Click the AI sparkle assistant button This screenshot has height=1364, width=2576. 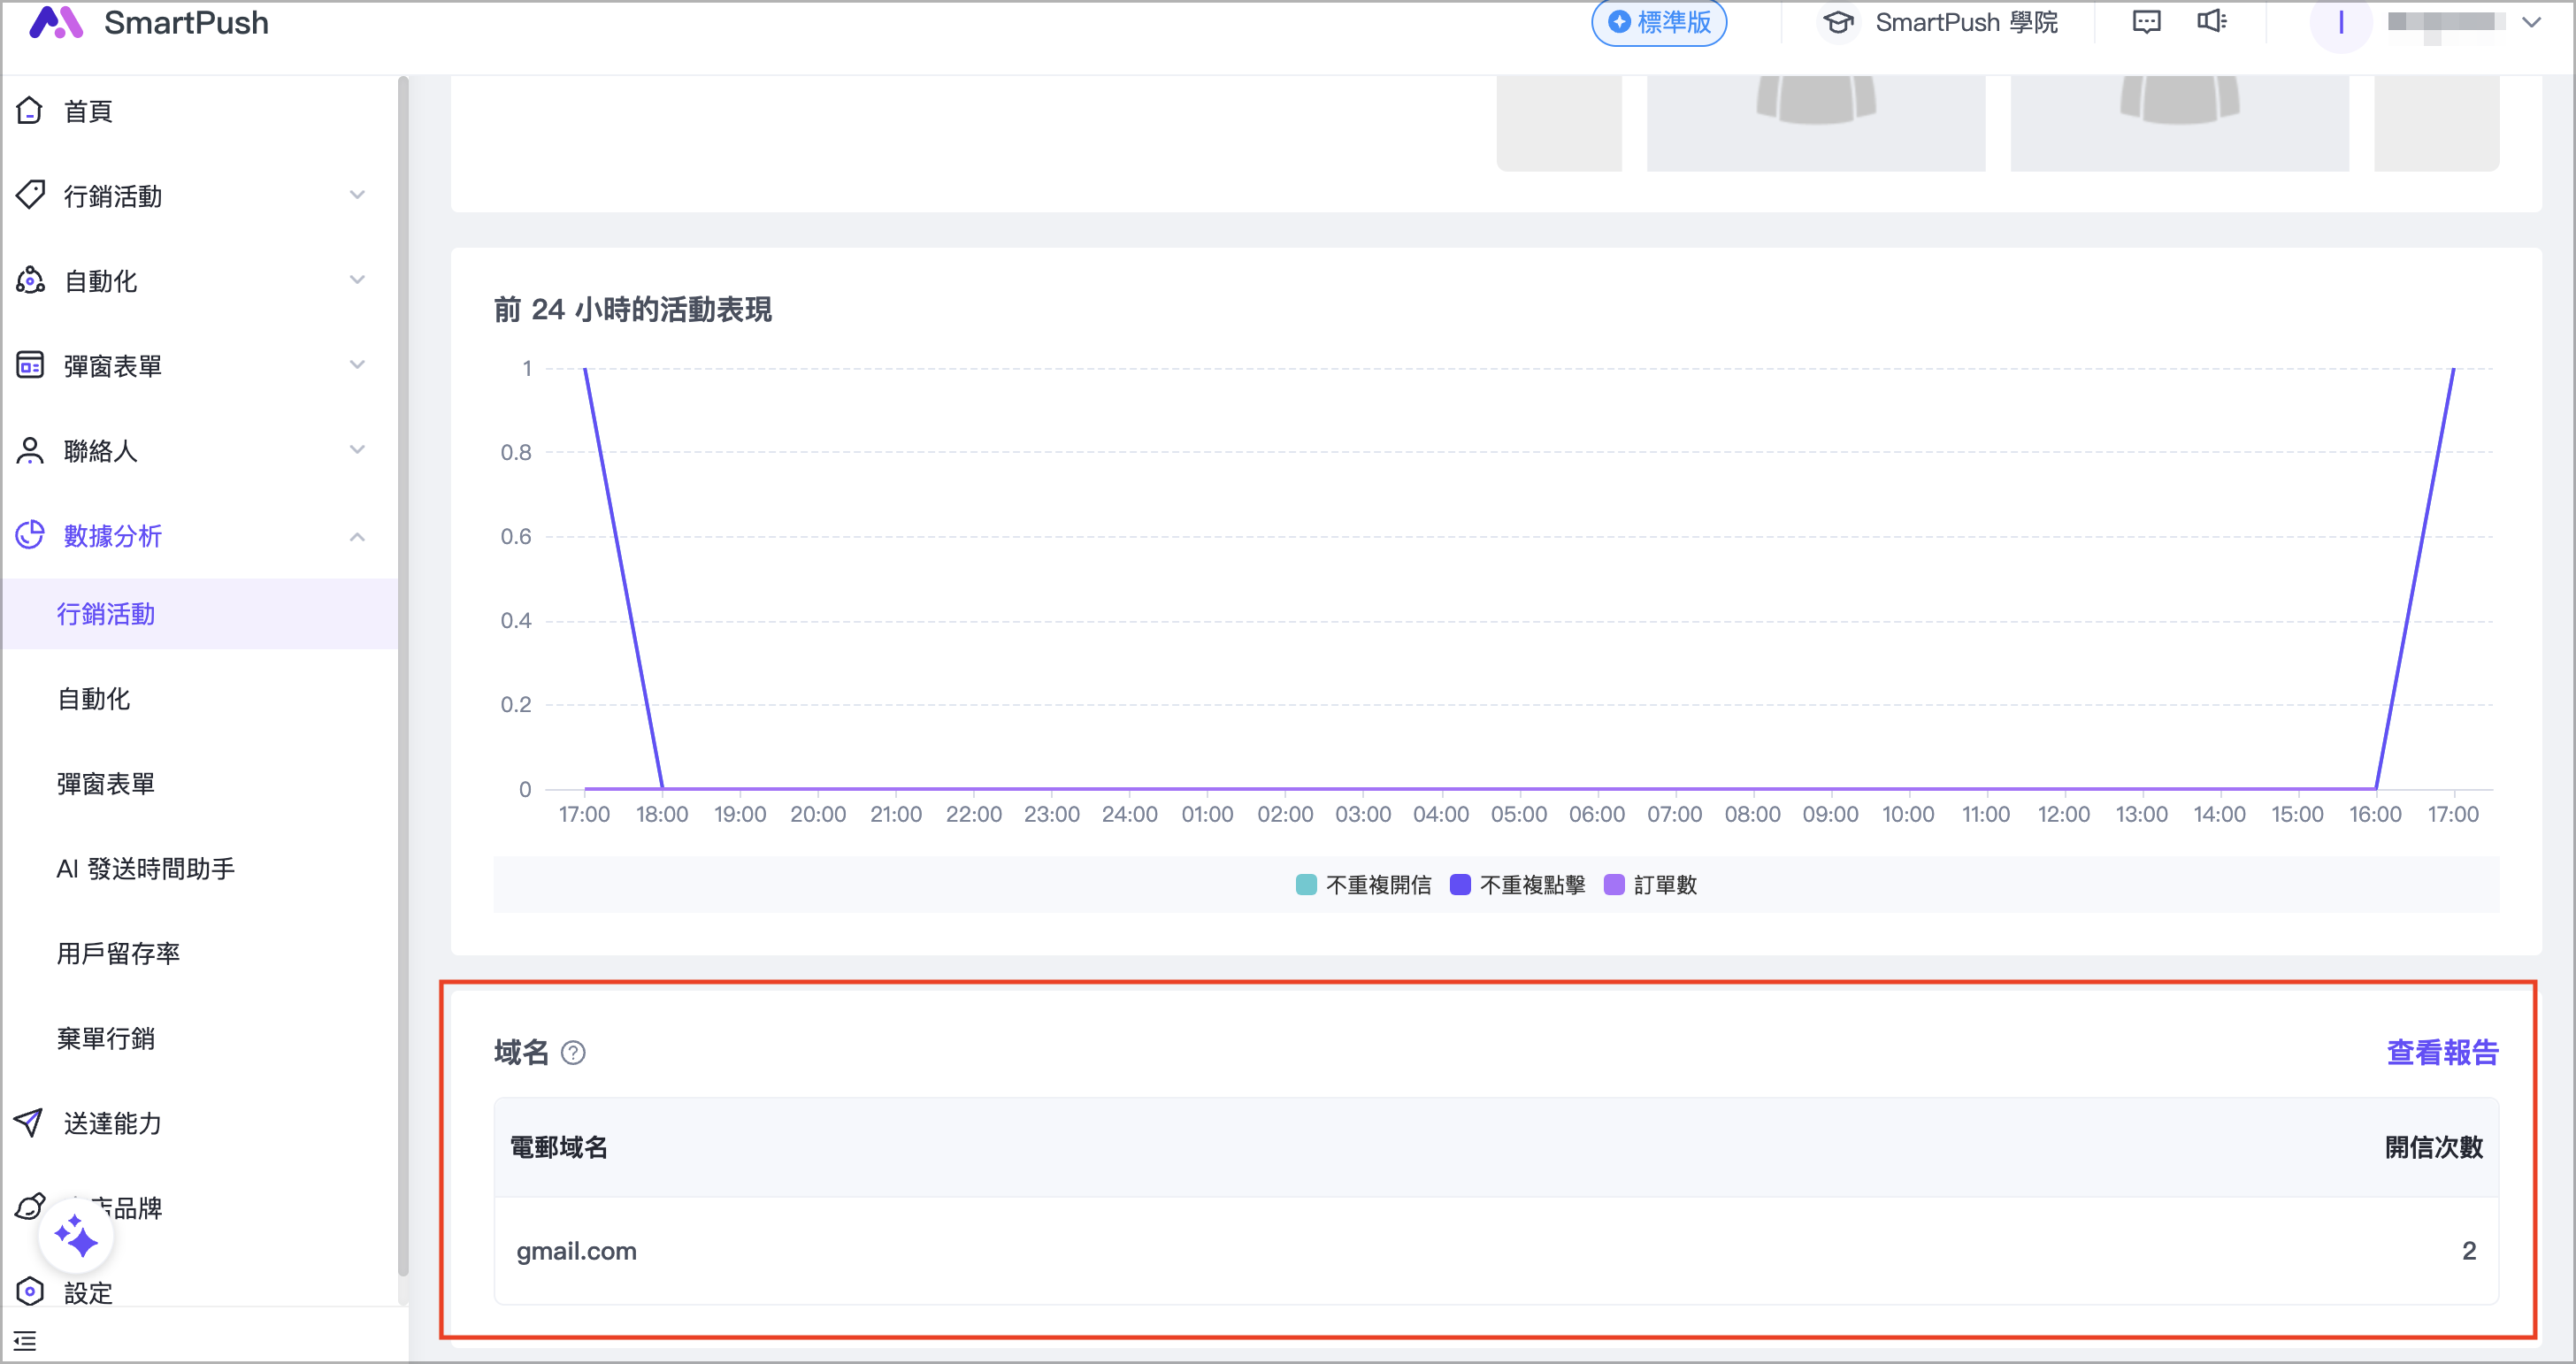point(76,1237)
